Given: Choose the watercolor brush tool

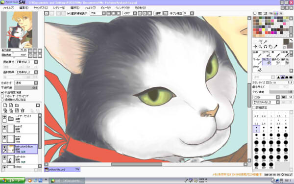Looking at the screenshot, I should click(284, 54).
